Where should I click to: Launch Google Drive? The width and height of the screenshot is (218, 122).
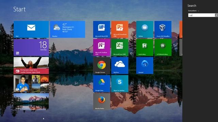(x=102, y=84)
